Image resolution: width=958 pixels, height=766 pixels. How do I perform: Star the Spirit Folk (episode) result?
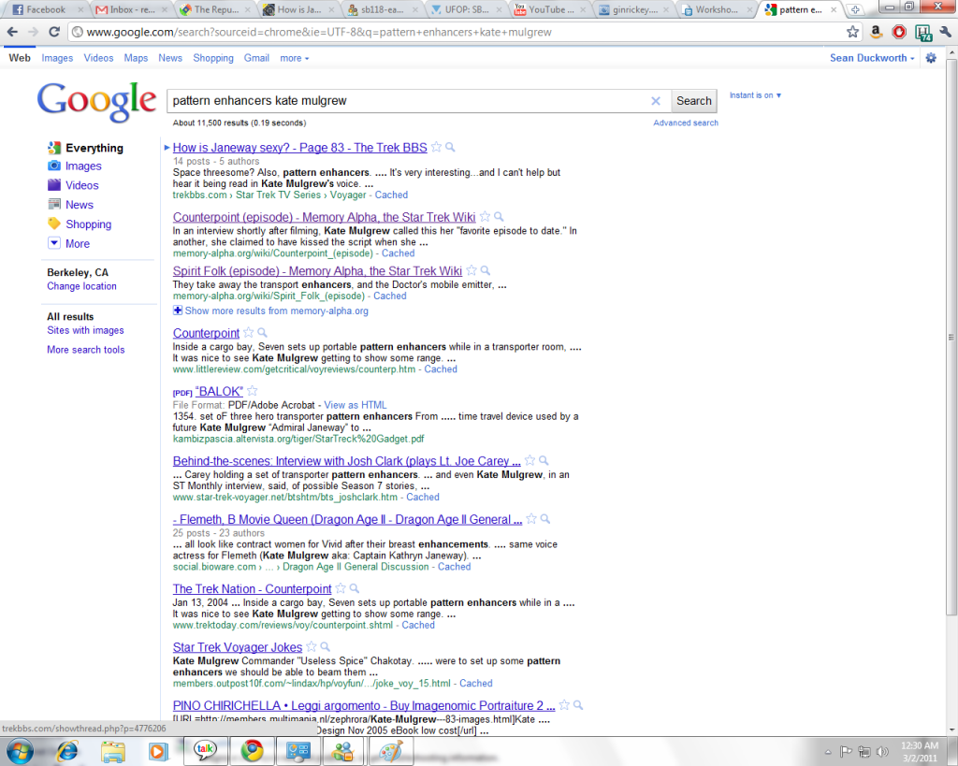(472, 270)
